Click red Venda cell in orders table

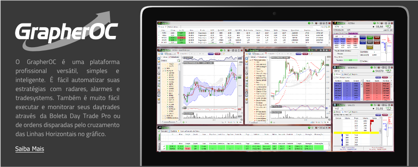(188, 148)
